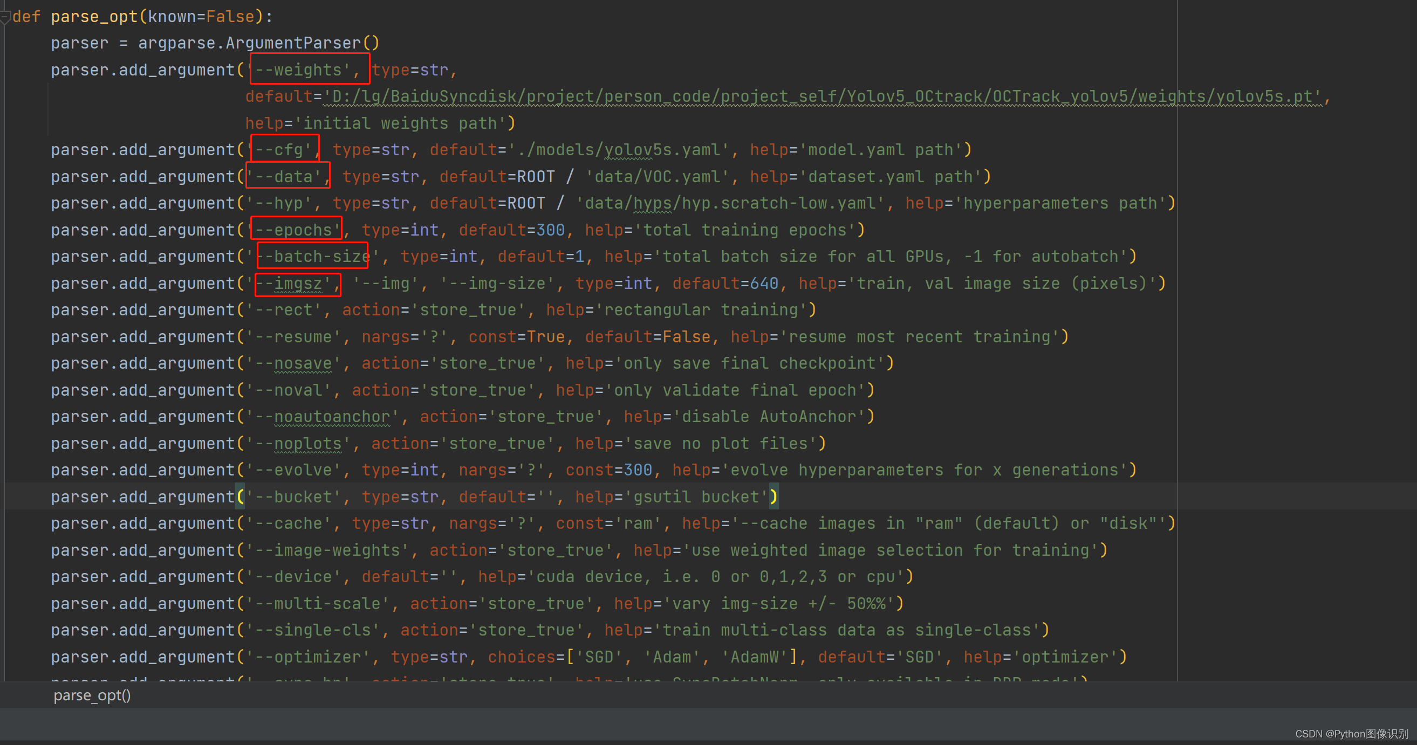
Task: Click 'only save final checkpoint' help text
Action: coord(750,363)
